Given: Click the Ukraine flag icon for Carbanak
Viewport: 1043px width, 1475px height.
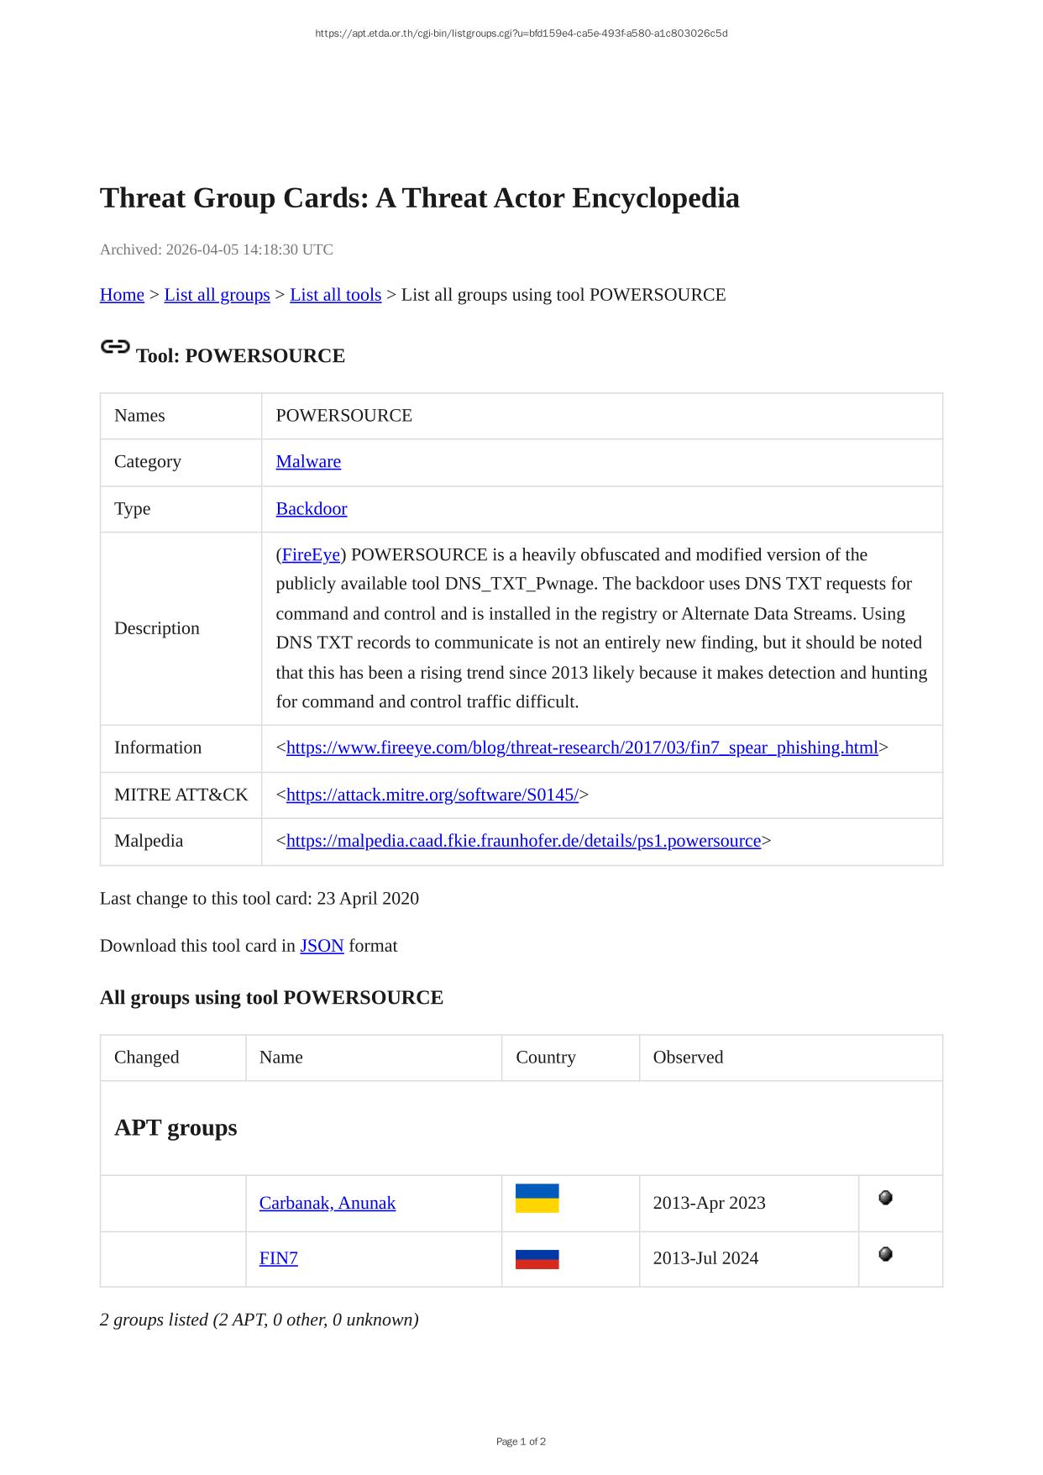Looking at the screenshot, I should (x=537, y=1199).
